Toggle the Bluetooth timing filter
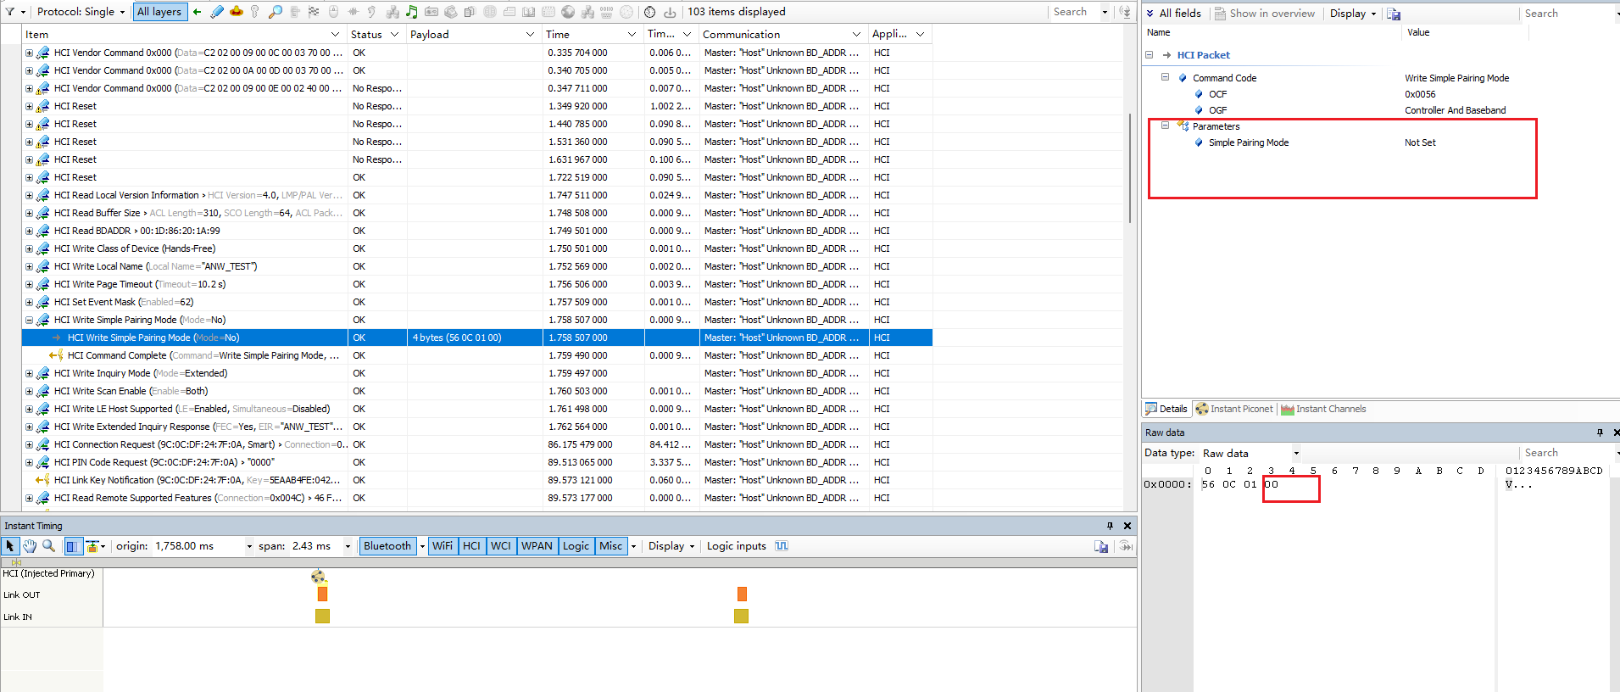Screen dimensions: 1620x692 387,546
